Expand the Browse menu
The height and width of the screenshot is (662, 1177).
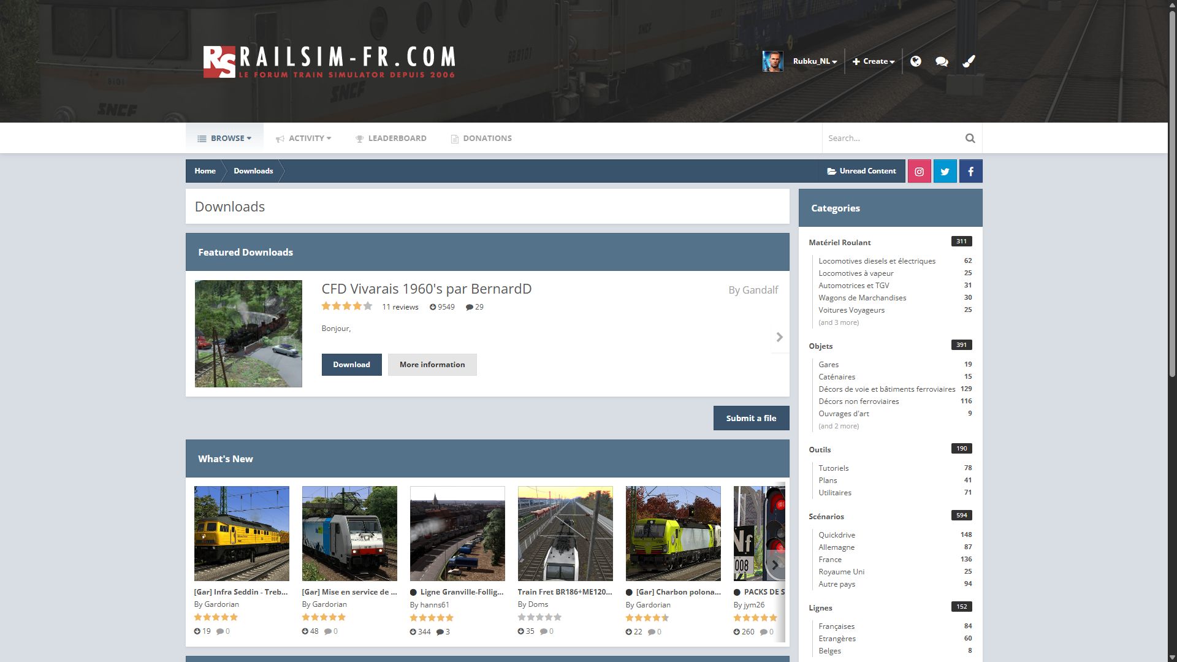(224, 139)
